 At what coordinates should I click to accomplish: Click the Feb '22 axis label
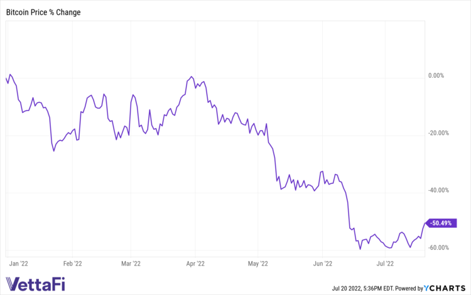[x=73, y=264]
